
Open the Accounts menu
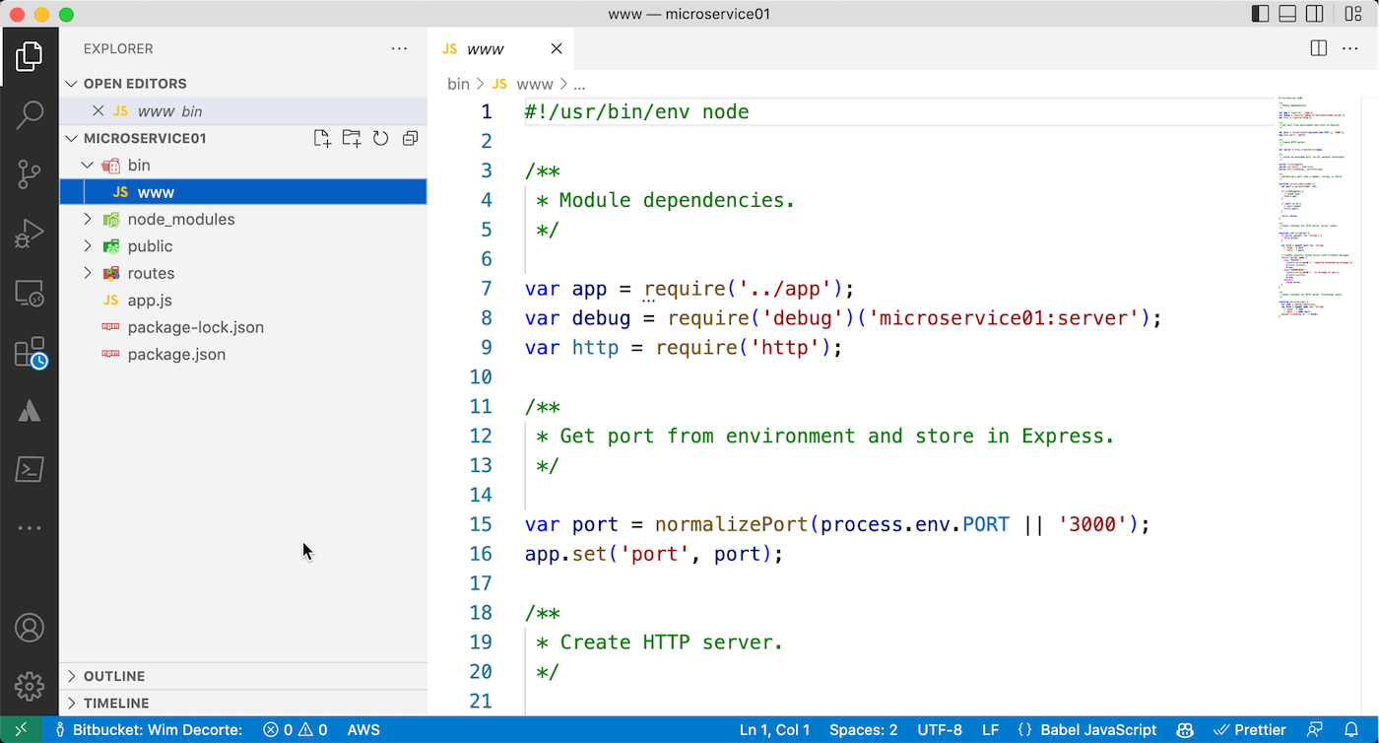[30, 628]
